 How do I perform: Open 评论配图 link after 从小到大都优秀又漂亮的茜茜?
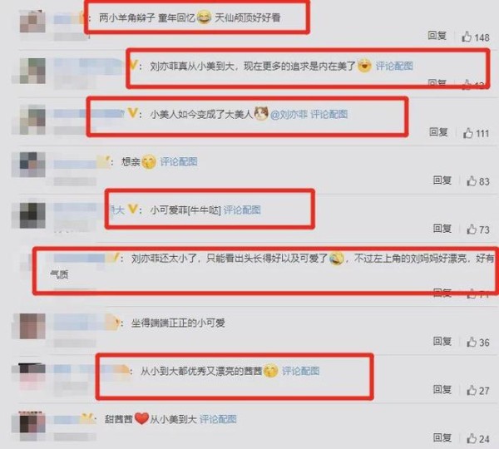(x=301, y=371)
